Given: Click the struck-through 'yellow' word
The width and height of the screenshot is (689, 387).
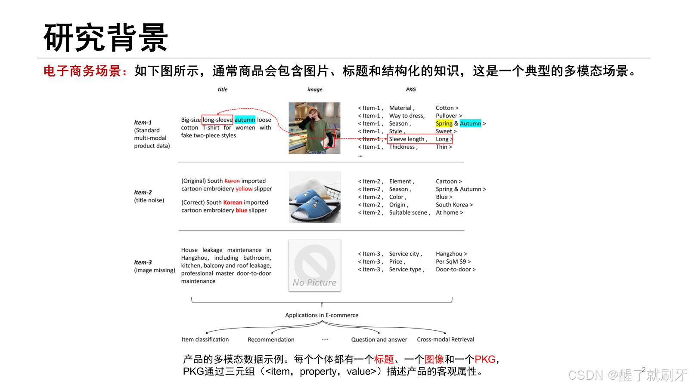Looking at the screenshot, I should click(x=244, y=189).
